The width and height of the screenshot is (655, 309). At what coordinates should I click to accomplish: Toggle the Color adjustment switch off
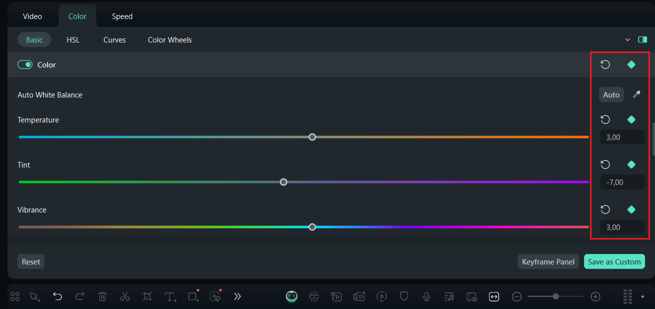(x=25, y=64)
